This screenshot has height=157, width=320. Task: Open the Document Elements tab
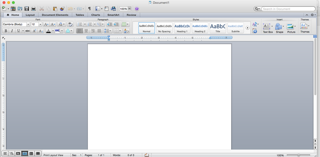(55, 15)
